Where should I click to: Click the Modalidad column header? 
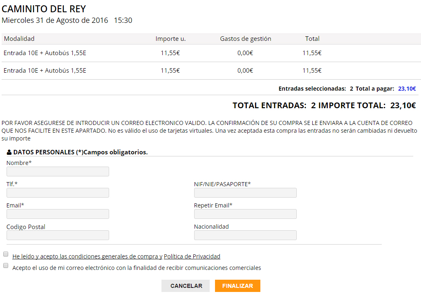coord(19,39)
